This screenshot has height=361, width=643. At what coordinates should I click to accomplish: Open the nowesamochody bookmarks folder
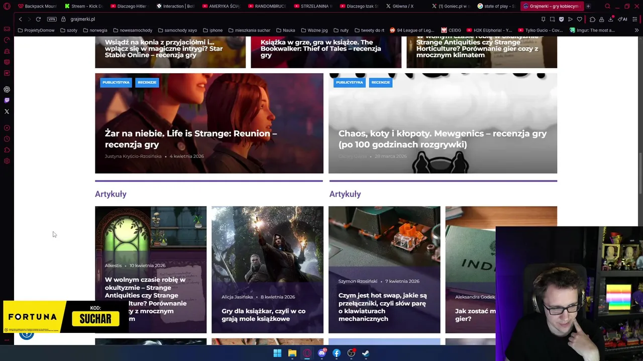click(x=132, y=30)
